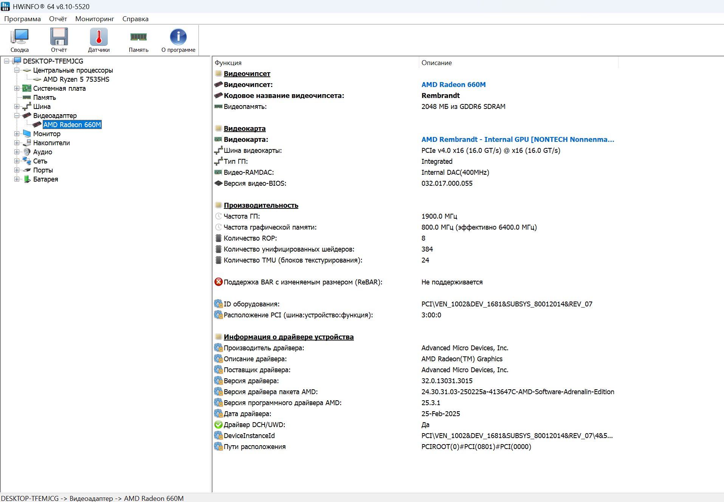Expand the Аудио tree branch
This screenshot has width=724, height=502.
point(17,152)
